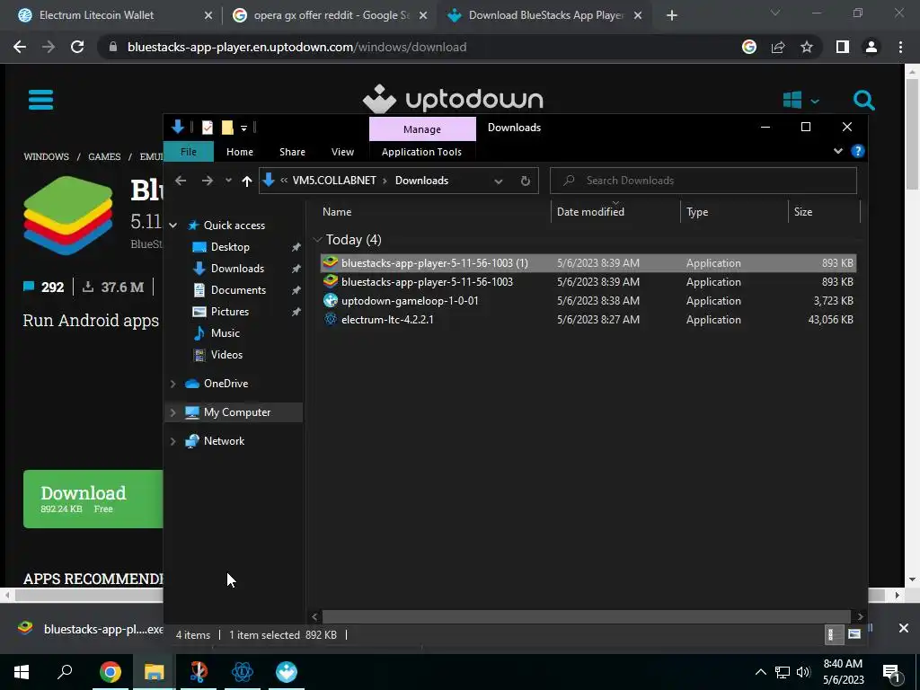Click the green Download button

point(93,499)
